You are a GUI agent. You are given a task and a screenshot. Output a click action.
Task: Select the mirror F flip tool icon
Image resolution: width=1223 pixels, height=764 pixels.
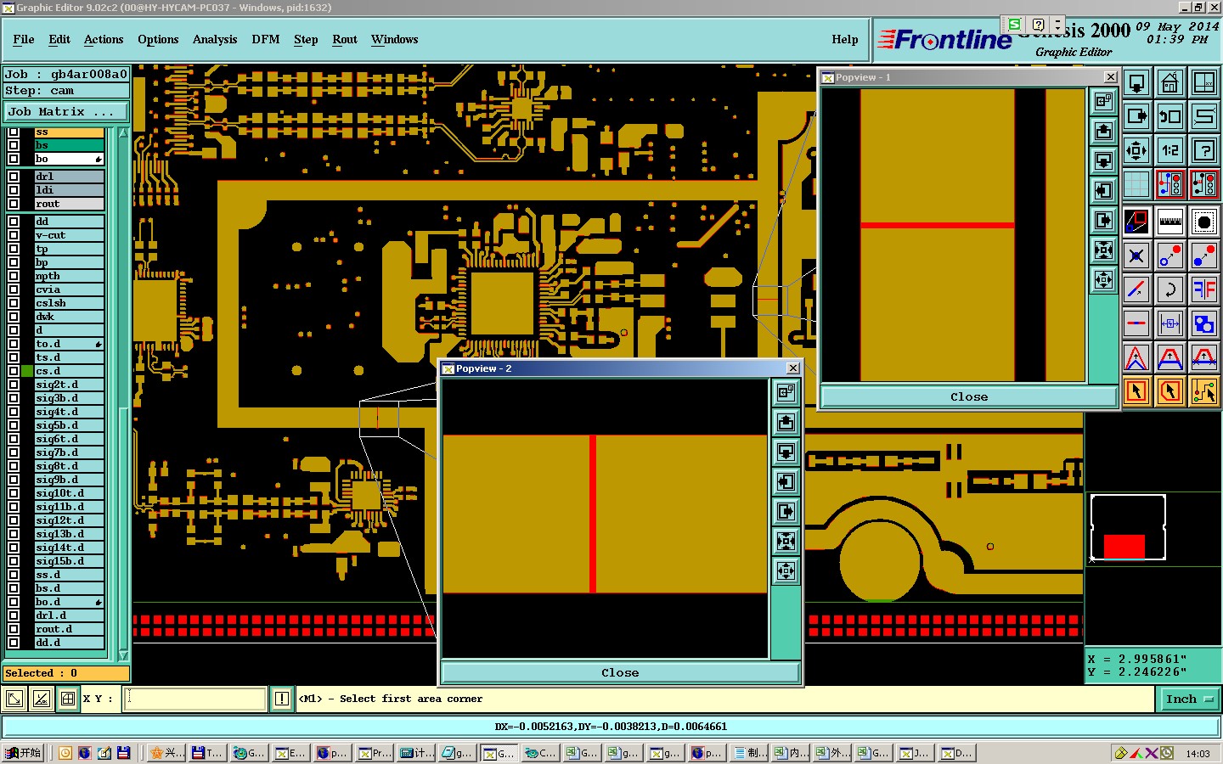[x=1204, y=289]
